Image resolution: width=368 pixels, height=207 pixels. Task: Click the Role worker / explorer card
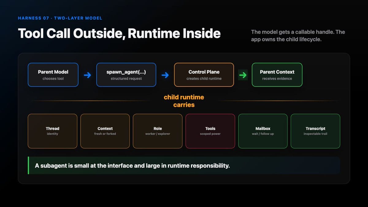pyautogui.click(x=158, y=131)
